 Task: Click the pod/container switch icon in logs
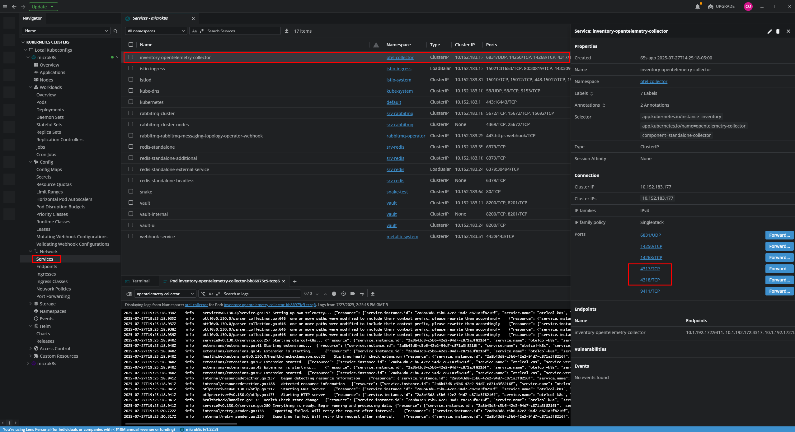pyautogui.click(x=129, y=294)
